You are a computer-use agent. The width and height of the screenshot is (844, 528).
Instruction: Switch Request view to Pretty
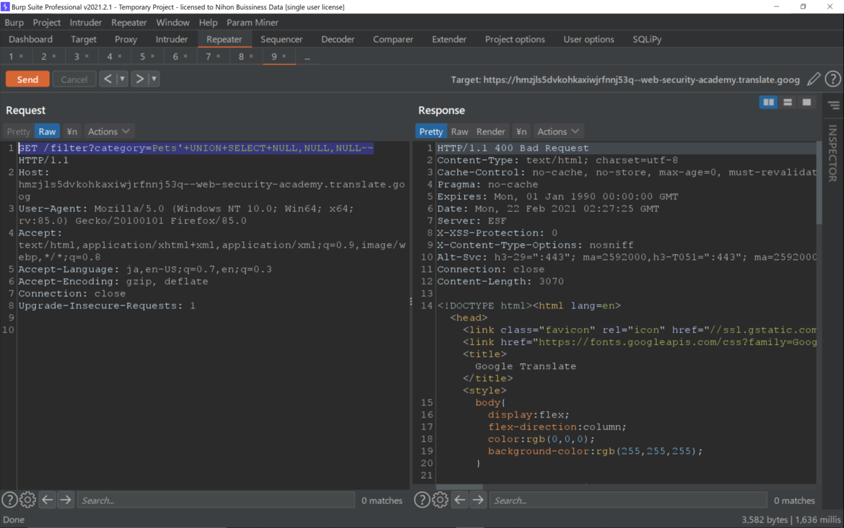[x=19, y=131]
